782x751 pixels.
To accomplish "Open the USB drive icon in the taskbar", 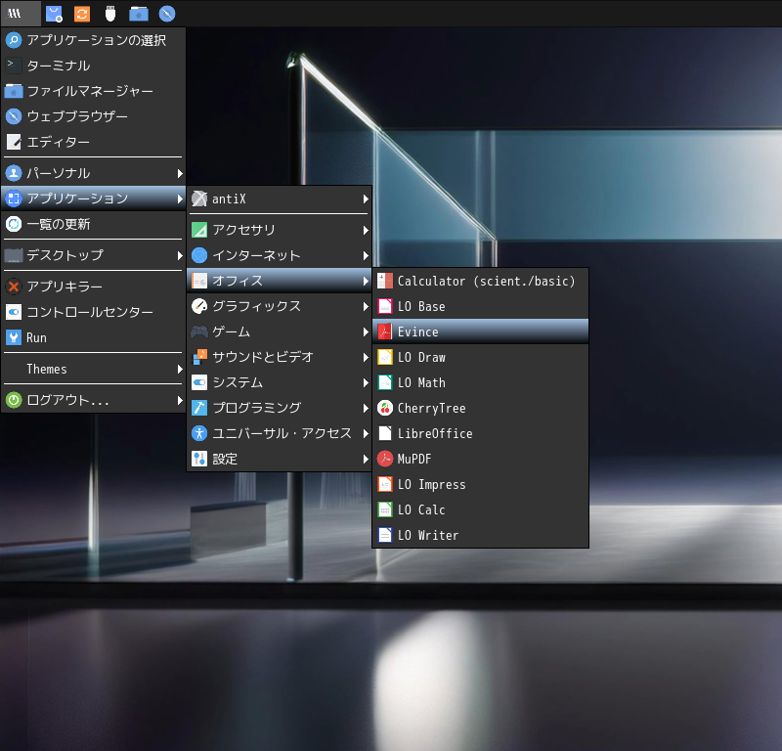I will [x=110, y=14].
